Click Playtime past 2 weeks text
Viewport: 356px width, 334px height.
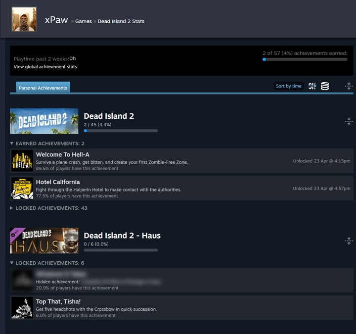(x=44, y=59)
